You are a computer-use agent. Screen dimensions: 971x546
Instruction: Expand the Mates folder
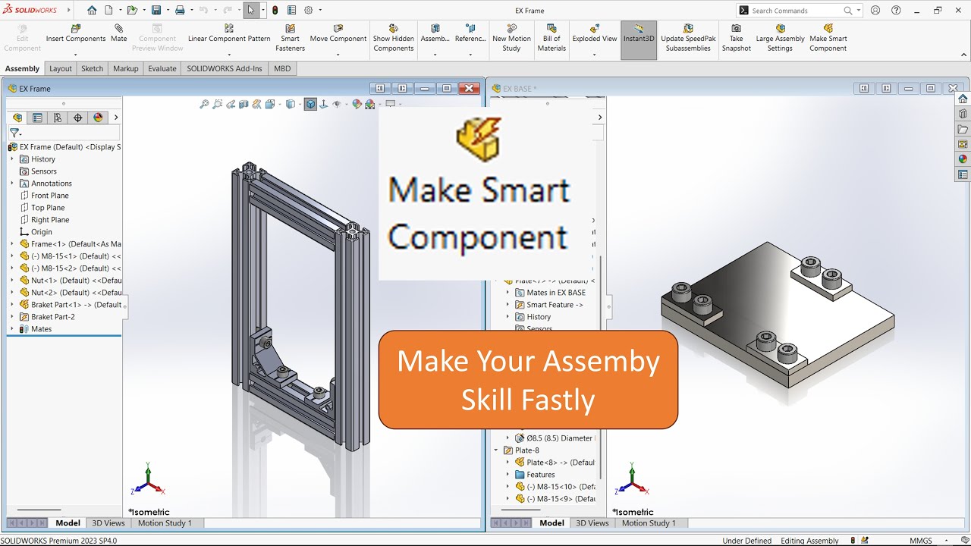12,329
